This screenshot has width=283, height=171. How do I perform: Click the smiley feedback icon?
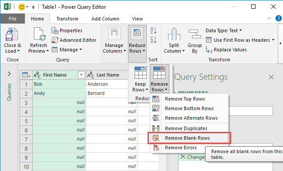22,7
